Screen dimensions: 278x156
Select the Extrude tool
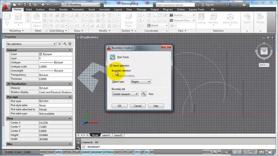tap(18, 19)
